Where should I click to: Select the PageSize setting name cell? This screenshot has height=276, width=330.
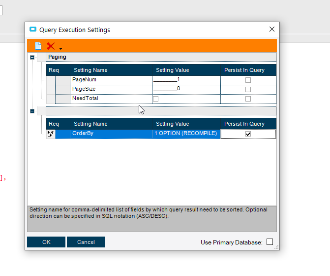pos(111,89)
